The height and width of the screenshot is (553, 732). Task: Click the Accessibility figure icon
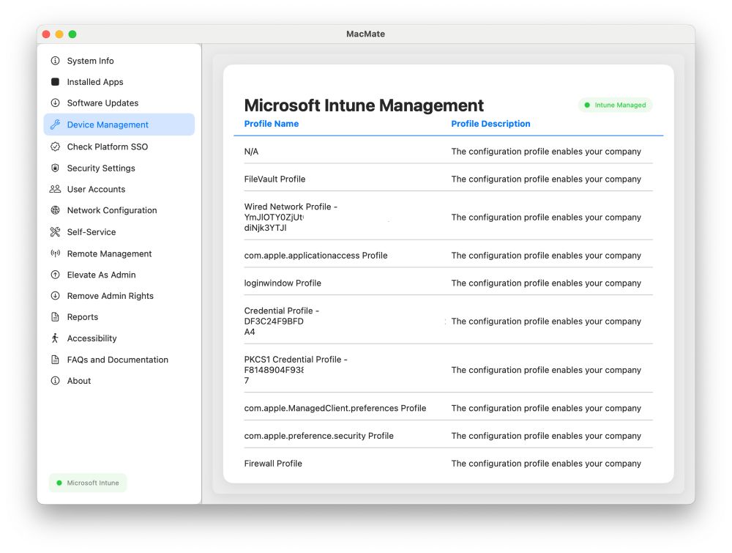[x=55, y=338]
